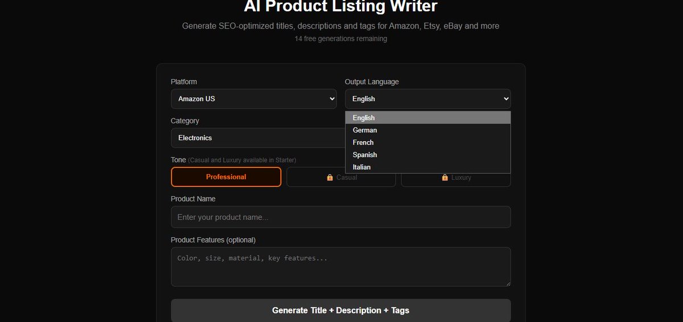Choose French in the language list
The image size is (683, 322).
coord(427,142)
